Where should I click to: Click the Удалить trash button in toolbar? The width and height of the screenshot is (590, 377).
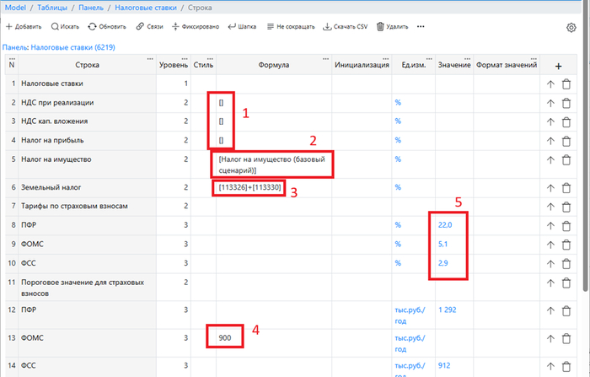[x=392, y=27]
